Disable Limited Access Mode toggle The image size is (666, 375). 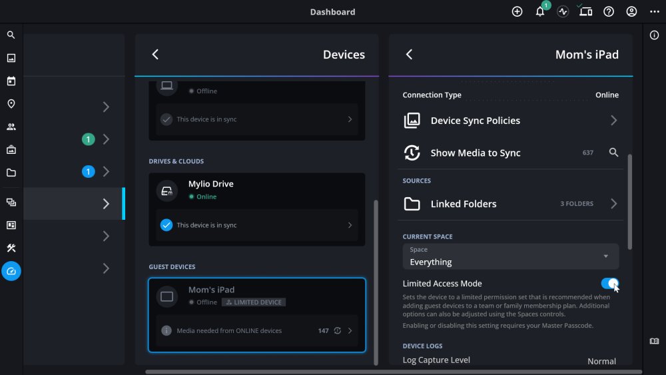pos(609,284)
